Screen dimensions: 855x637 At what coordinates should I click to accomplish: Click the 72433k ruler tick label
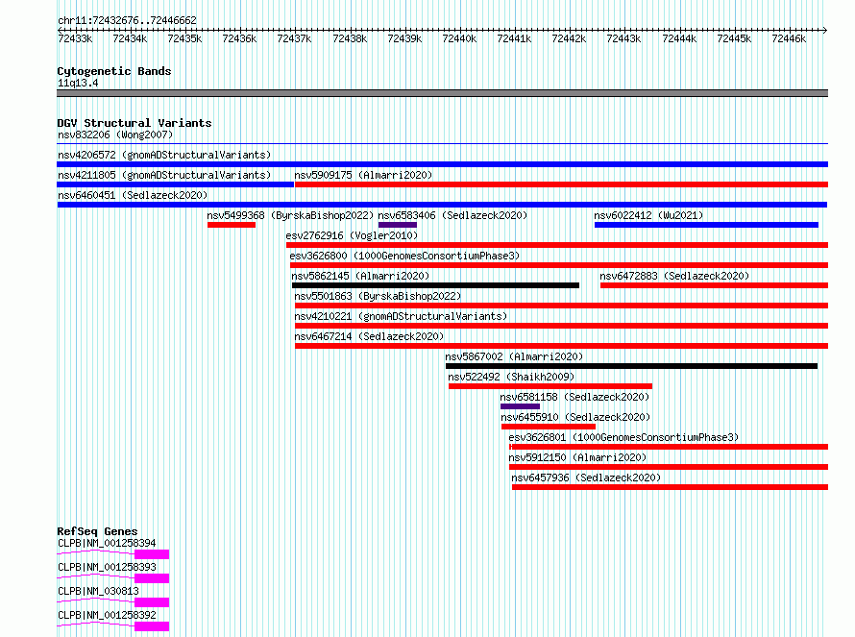(x=75, y=38)
